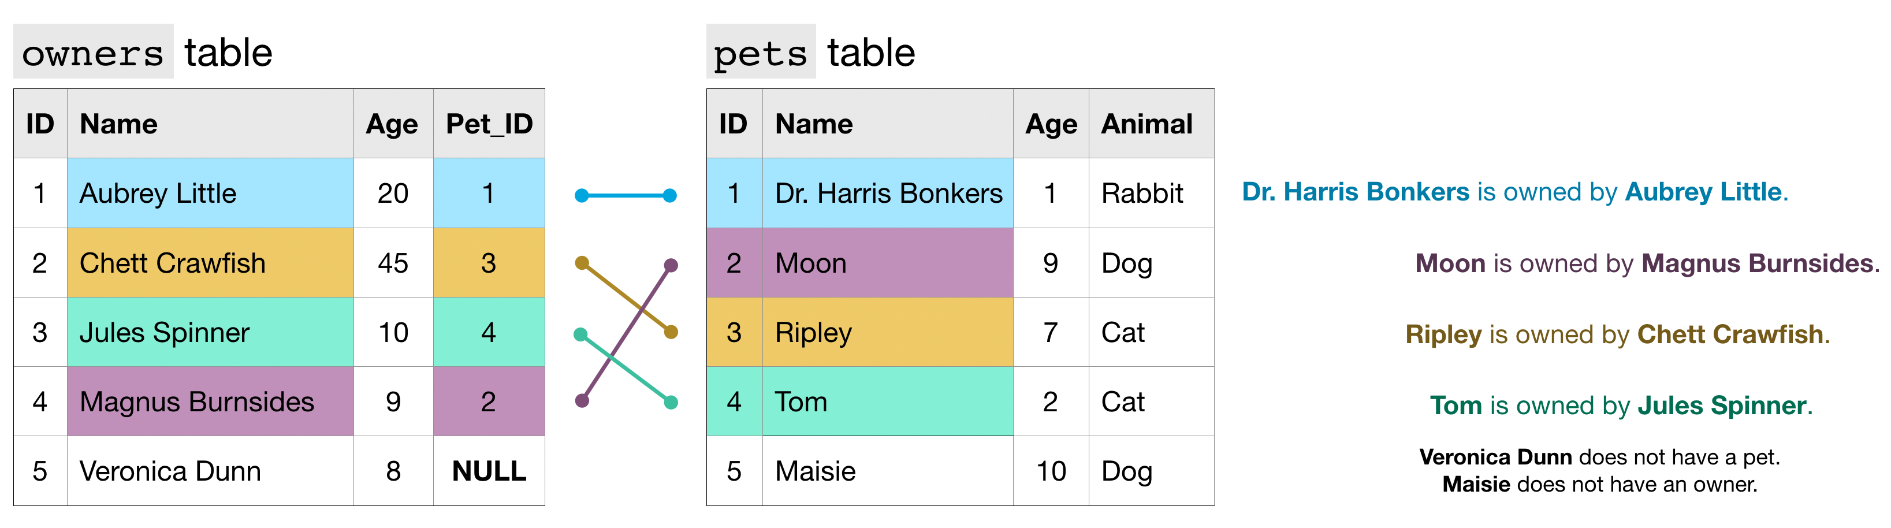Image resolution: width=1891 pixels, height=528 pixels.
Task: Click the 'Ripley is owned by Chett Crawfish' sentence
Action: [x=1617, y=335]
